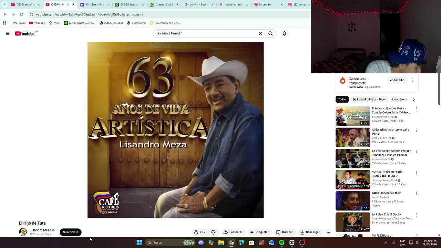Share the video via Compartir

click(233, 232)
